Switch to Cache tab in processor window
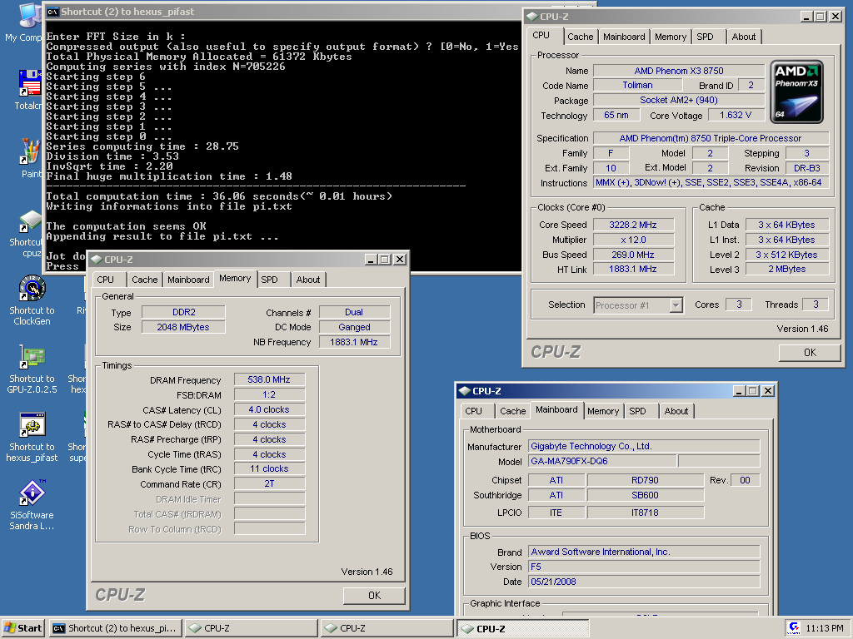This screenshot has height=639, width=853. pyautogui.click(x=580, y=37)
